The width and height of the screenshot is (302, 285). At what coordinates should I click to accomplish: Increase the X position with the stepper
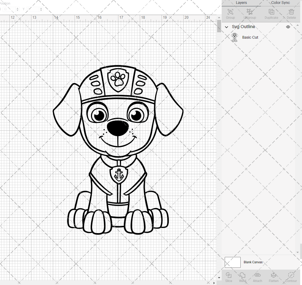click(18, 8)
